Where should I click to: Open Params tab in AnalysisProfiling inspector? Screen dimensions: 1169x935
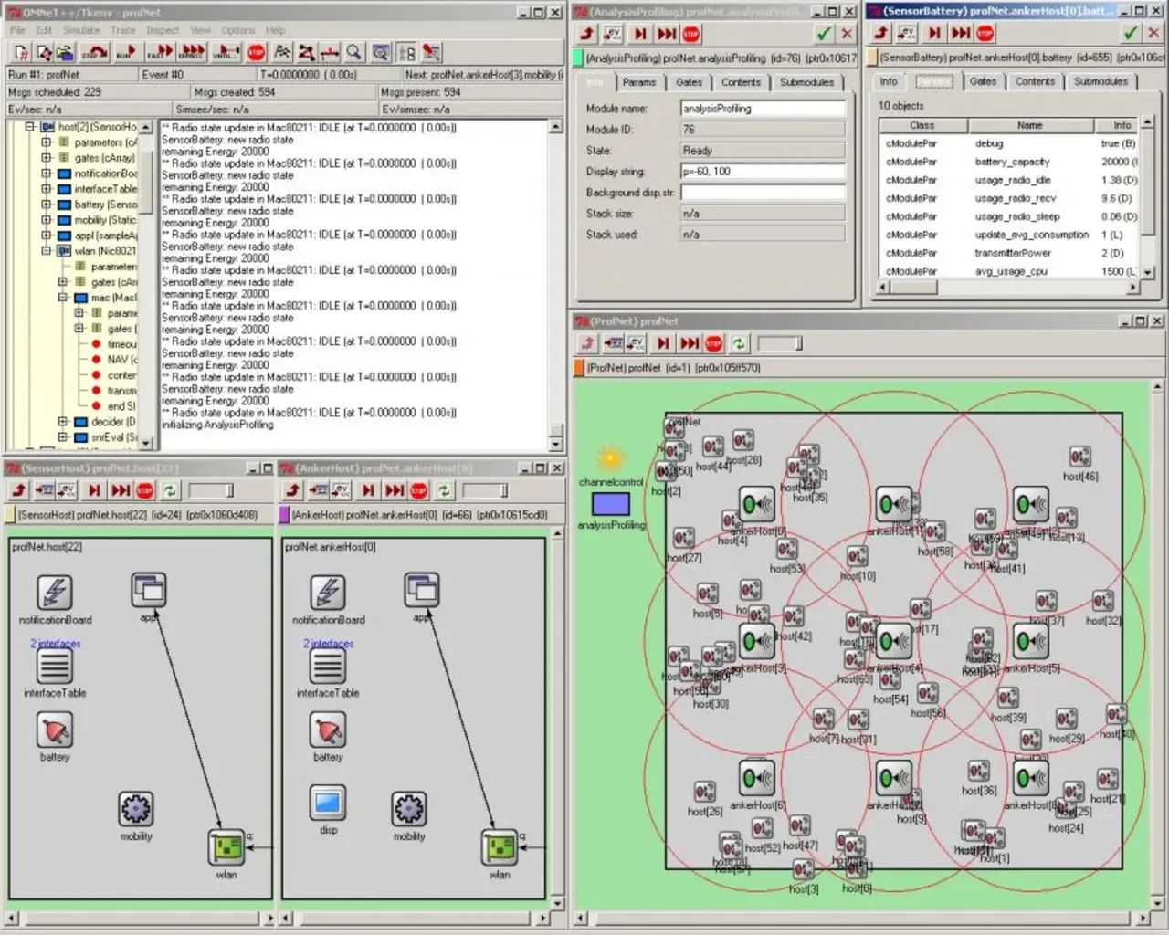639,82
